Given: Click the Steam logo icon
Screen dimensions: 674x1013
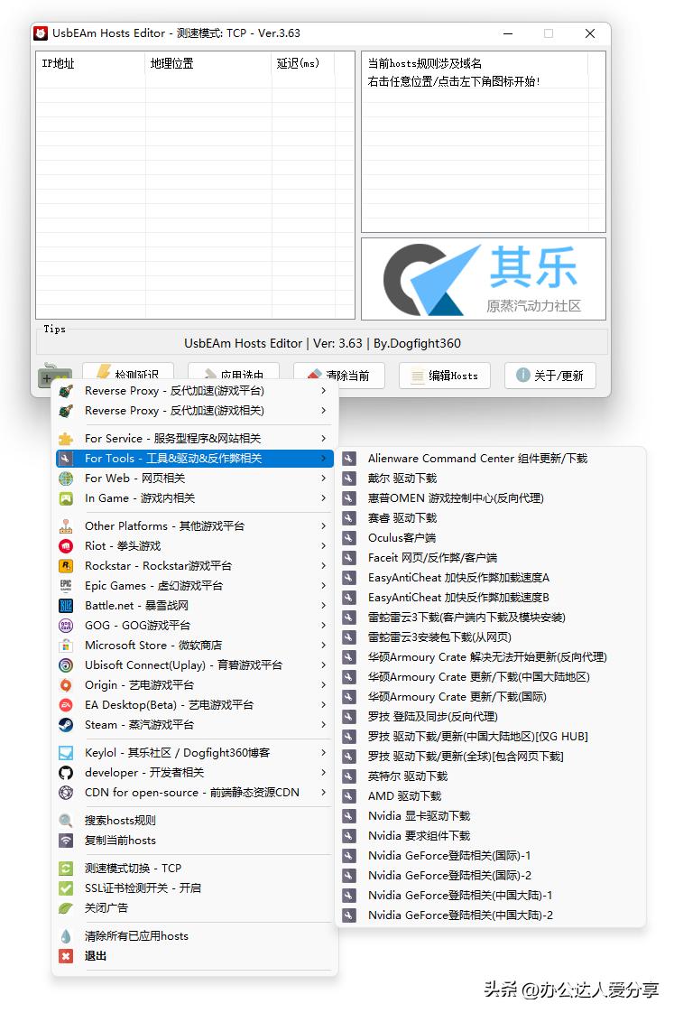Looking at the screenshot, I should [x=66, y=725].
